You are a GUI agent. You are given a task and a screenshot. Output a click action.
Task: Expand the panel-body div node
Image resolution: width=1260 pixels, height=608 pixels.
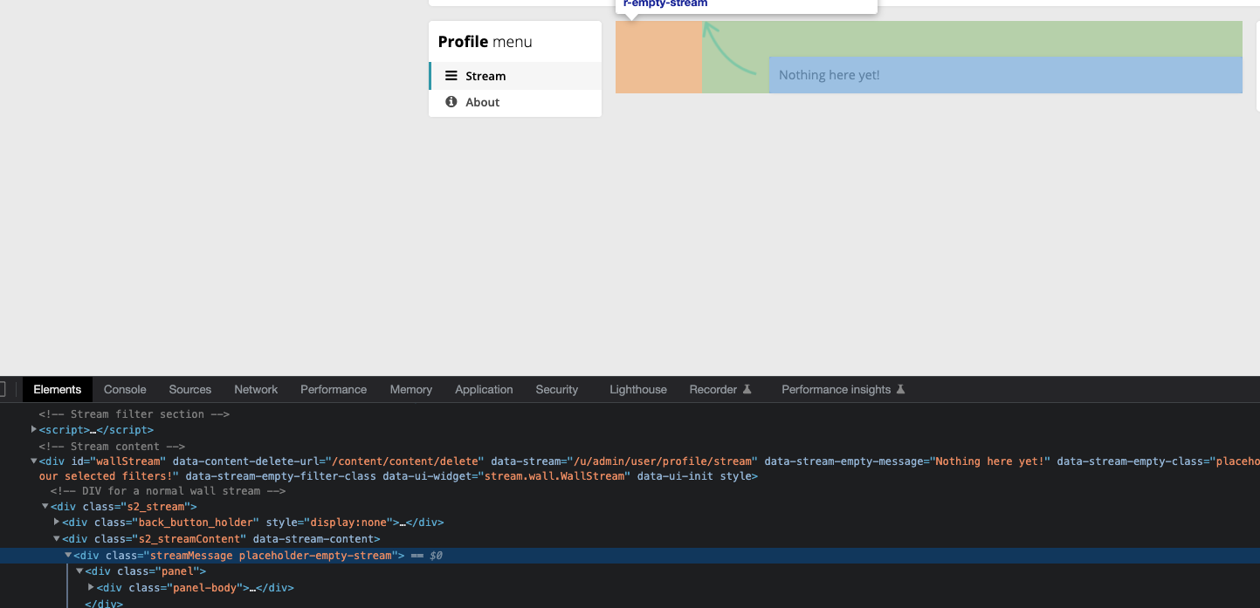91,587
